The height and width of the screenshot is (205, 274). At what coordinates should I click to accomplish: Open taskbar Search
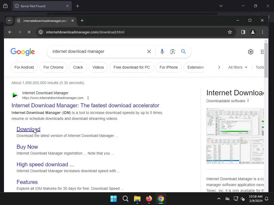(125, 199)
